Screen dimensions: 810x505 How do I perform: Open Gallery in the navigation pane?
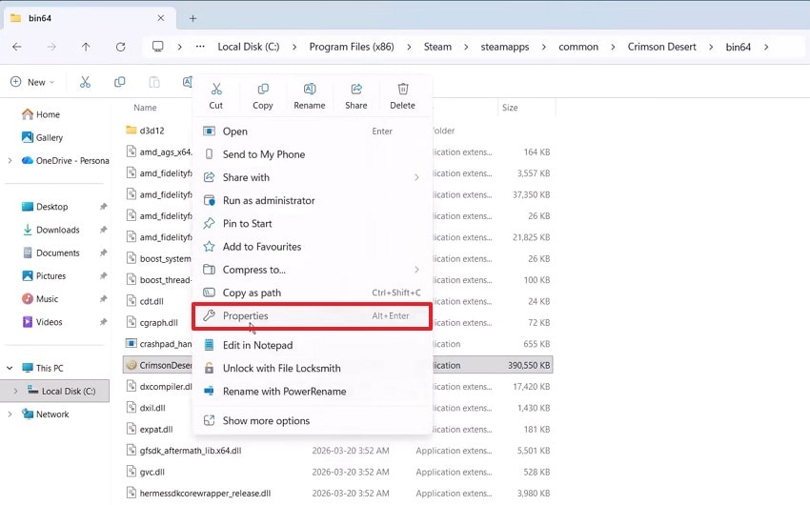42,137
